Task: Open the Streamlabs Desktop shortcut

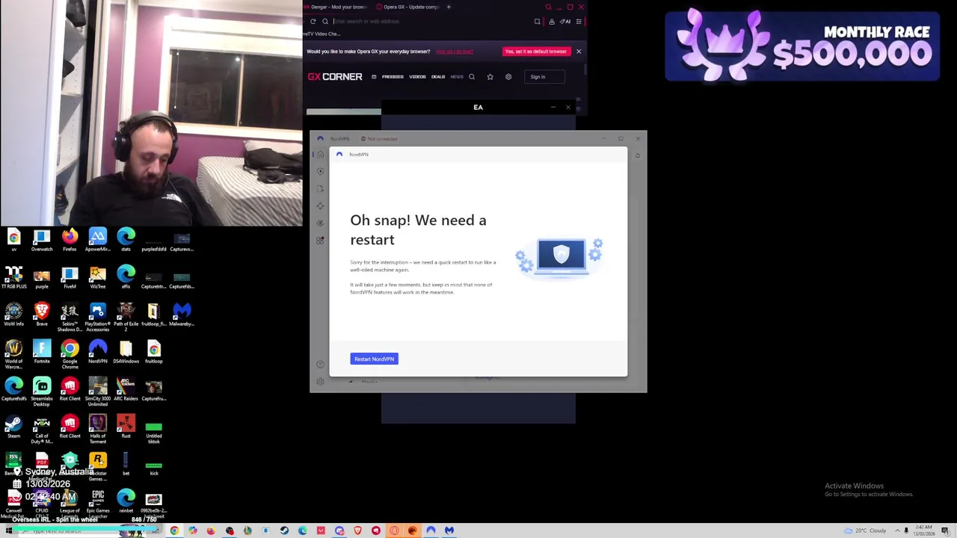Action: click(42, 392)
